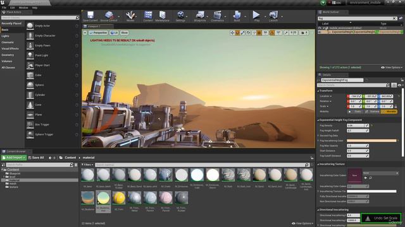
Task: Collapse the Transform section
Action: [318, 91]
